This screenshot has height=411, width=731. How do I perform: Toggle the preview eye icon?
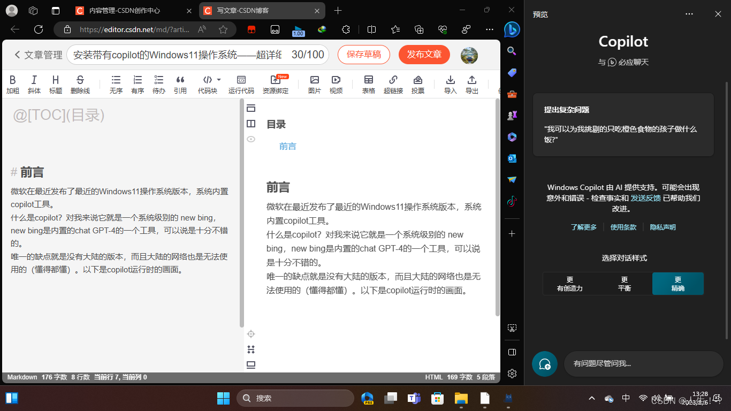(x=251, y=139)
